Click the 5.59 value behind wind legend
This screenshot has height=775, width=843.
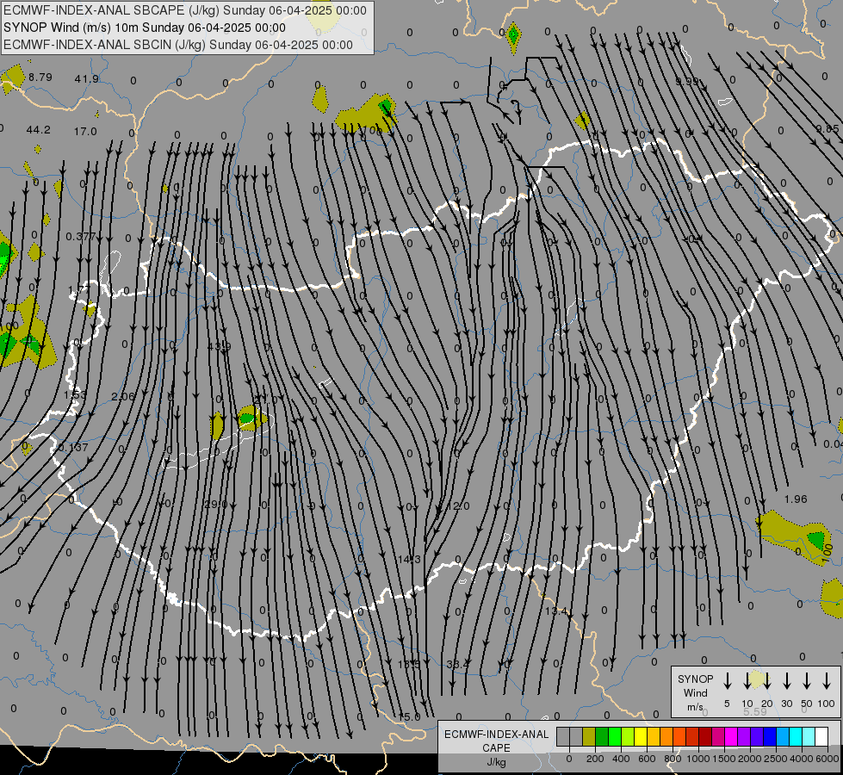point(755,711)
